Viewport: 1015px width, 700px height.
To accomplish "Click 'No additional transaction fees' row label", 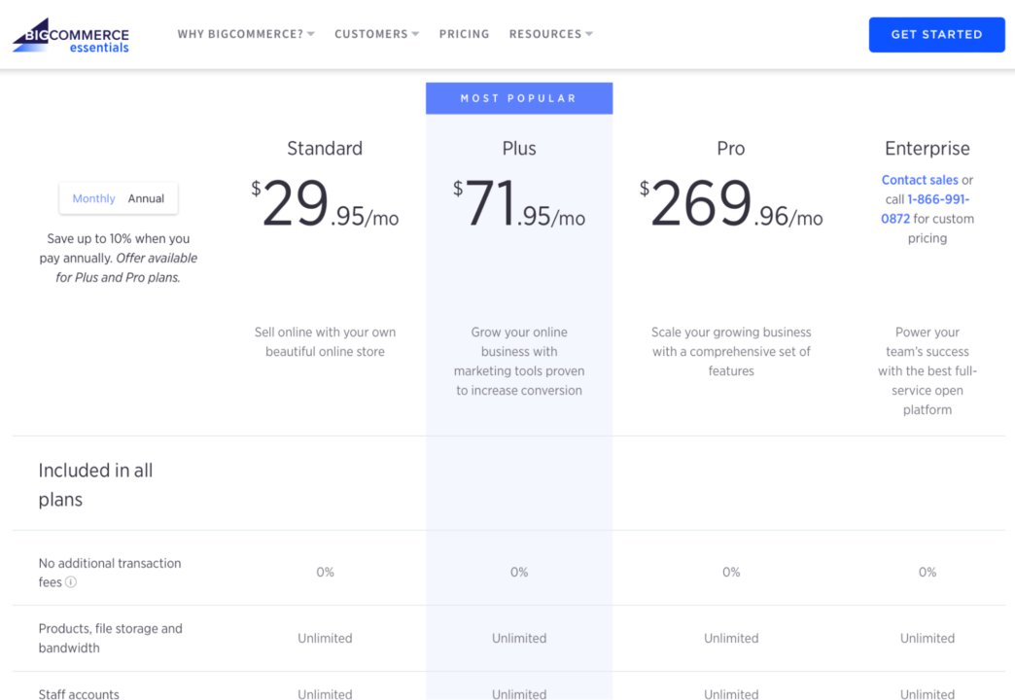I will [x=110, y=573].
